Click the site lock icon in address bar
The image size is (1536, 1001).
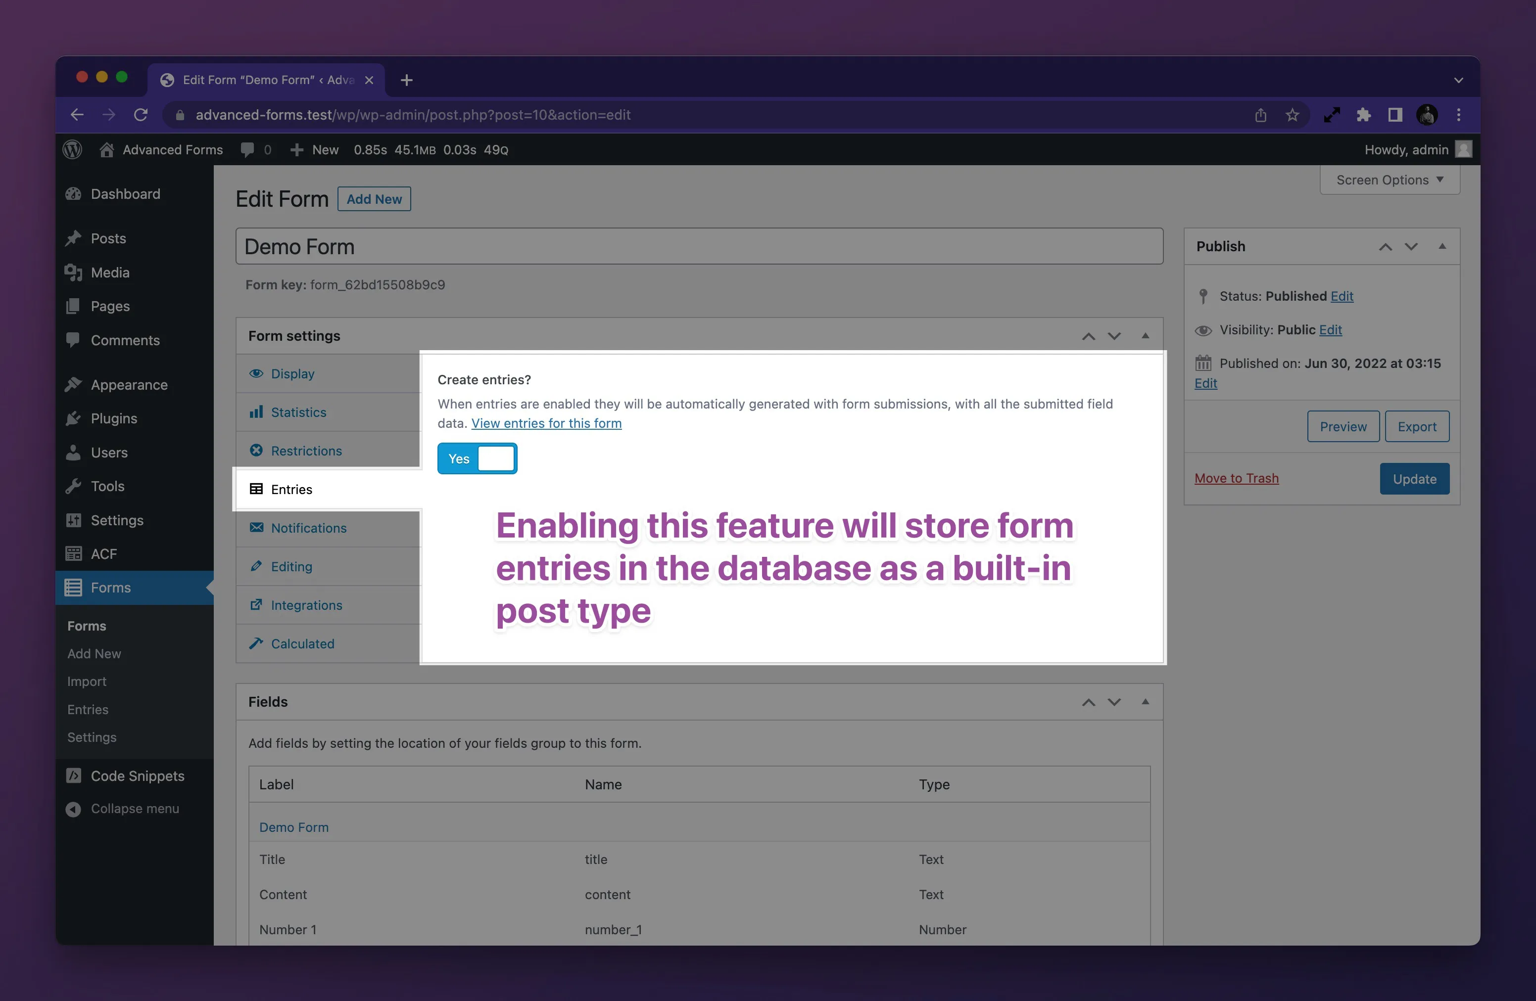(x=181, y=115)
